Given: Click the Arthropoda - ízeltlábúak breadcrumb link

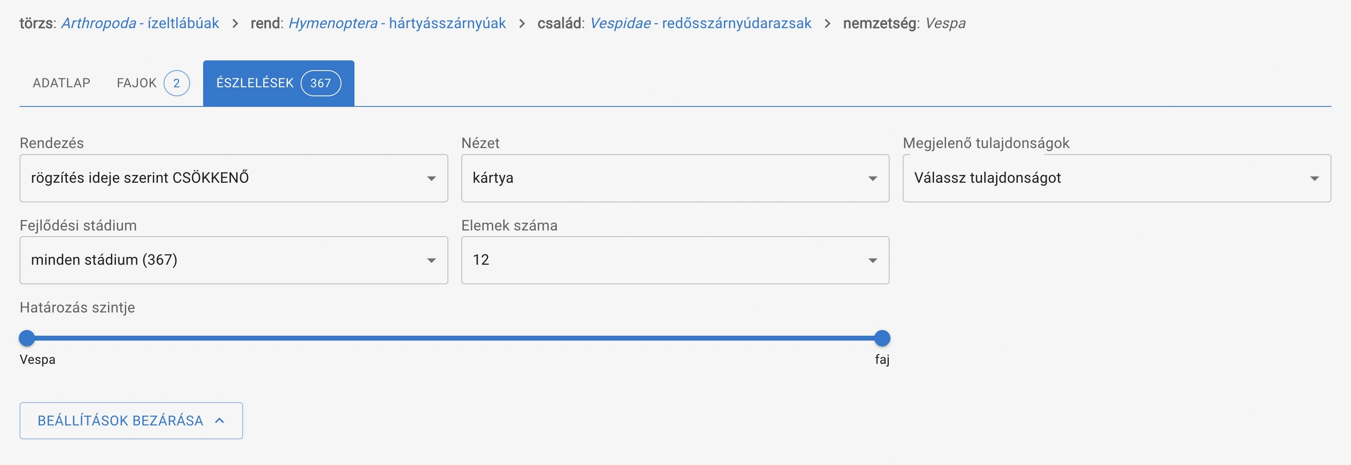Looking at the screenshot, I should coord(140,24).
